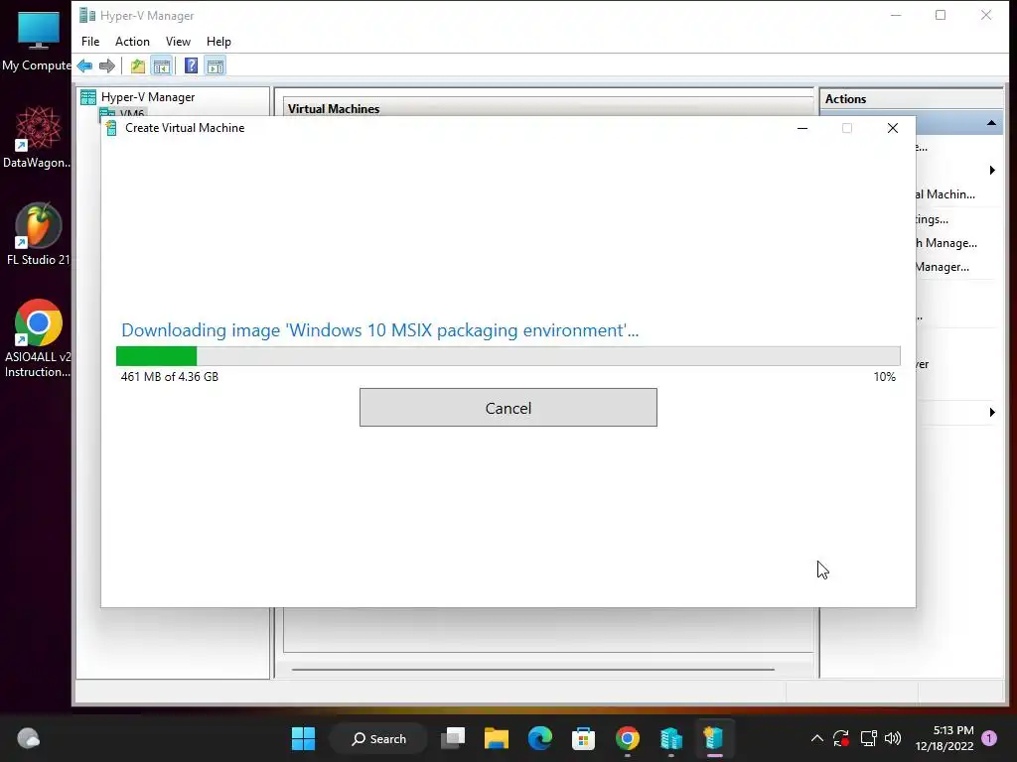Open network settings tray icon
The width and height of the screenshot is (1017, 762).
tap(868, 738)
